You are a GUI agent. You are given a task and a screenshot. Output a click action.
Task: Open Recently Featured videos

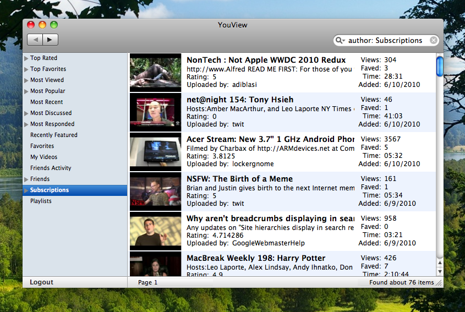click(x=54, y=135)
